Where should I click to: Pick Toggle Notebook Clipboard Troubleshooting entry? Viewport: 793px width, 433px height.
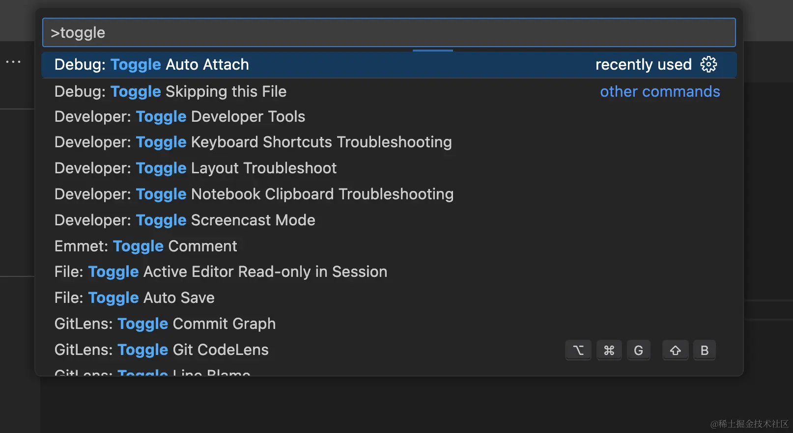(254, 194)
